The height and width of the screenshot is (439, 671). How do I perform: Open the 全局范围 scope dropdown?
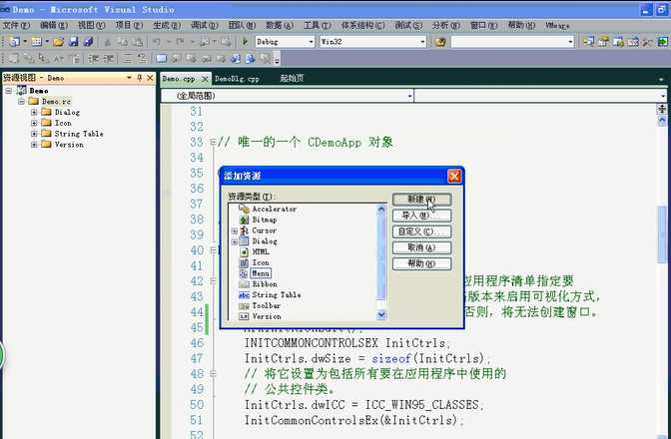pos(409,96)
